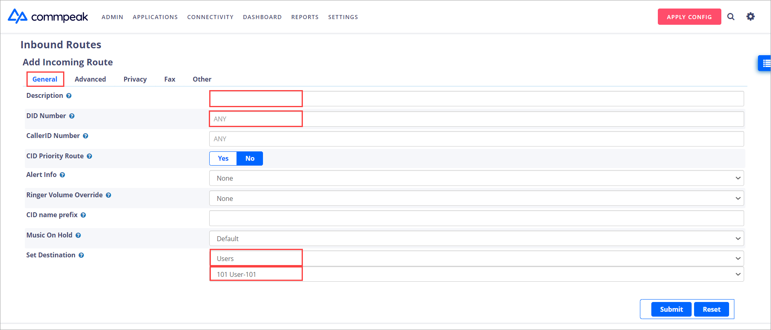Focus the DID Number input field
This screenshot has width=771, height=330.
476,119
